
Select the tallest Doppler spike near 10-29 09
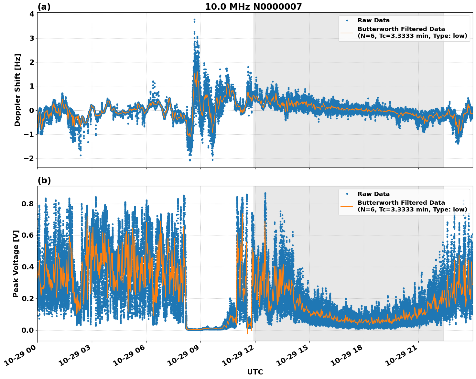click(194, 19)
